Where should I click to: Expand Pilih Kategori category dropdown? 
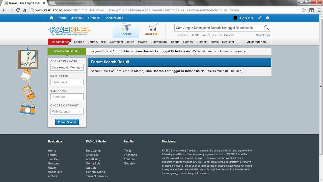67,111
